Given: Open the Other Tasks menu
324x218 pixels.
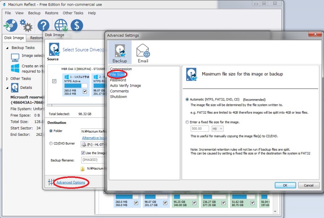Looking at the screenshot, I should point(73,13).
